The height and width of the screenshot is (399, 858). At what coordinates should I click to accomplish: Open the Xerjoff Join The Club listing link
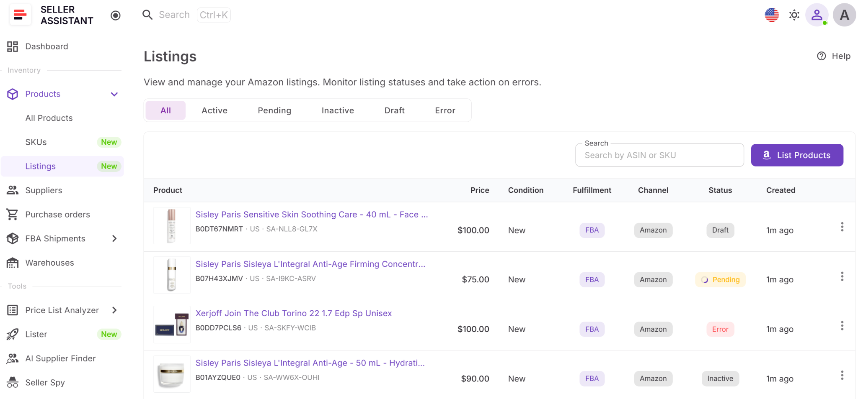click(293, 313)
